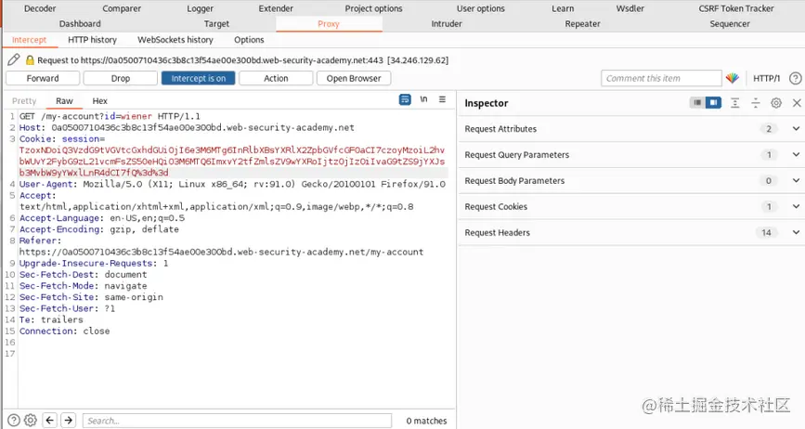Image resolution: width=805 pixels, height=429 pixels.
Task: Open the Decoder tab
Action: point(40,8)
